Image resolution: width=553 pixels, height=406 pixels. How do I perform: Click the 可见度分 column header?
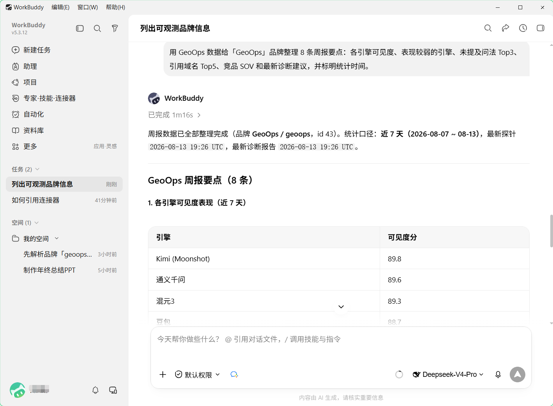point(454,237)
